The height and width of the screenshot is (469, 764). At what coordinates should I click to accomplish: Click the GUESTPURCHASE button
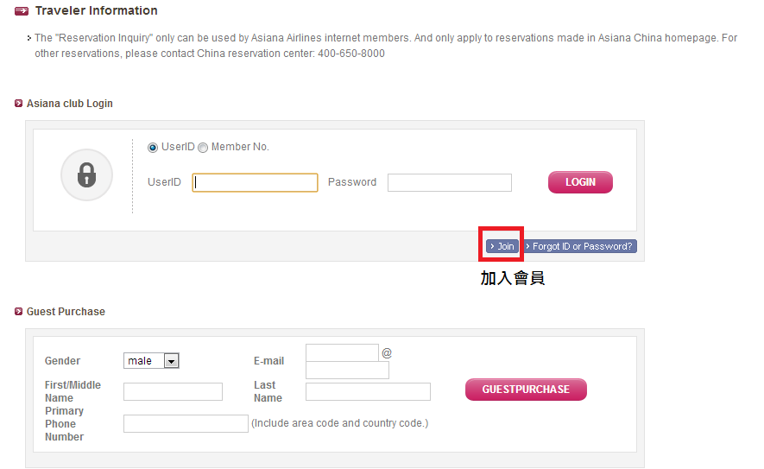(526, 389)
